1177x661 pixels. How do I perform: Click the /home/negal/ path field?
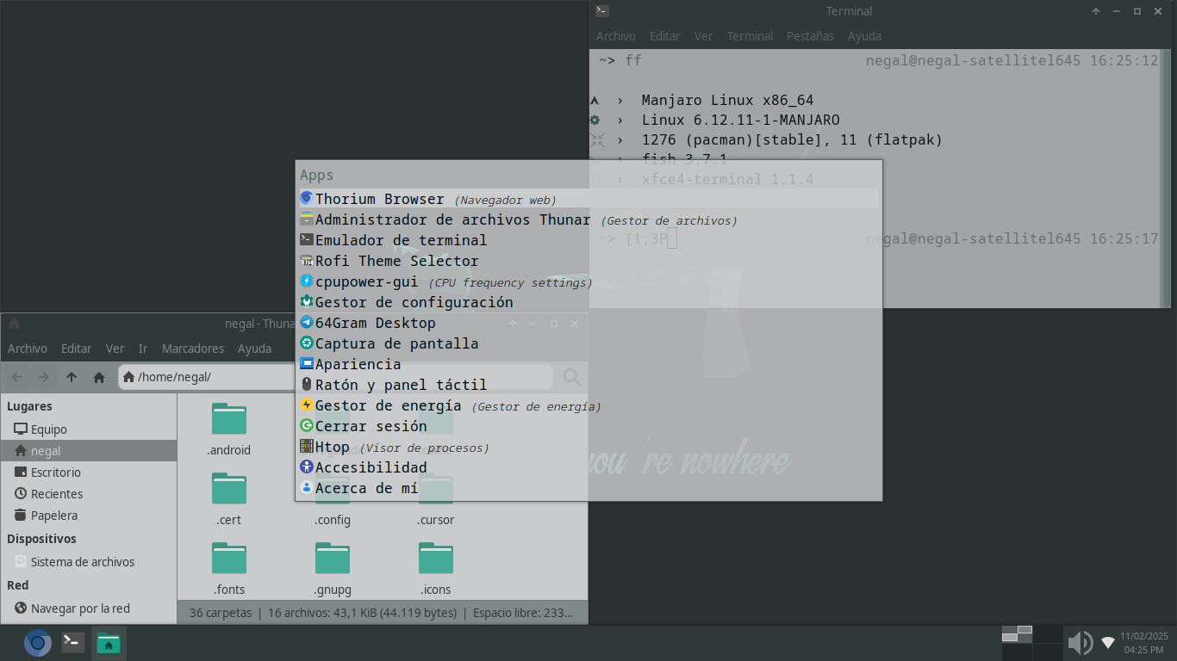pyautogui.click(x=207, y=377)
